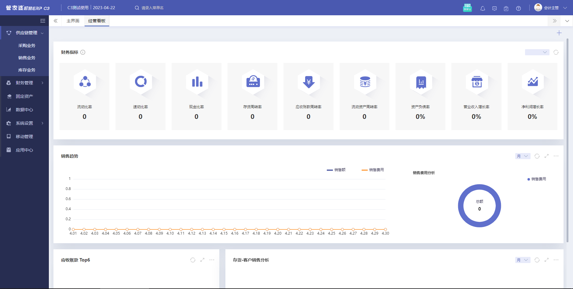573x289 pixels.
Task: Collapse the sidebar using the menu fold icon
Action: pyautogui.click(x=43, y=21)
